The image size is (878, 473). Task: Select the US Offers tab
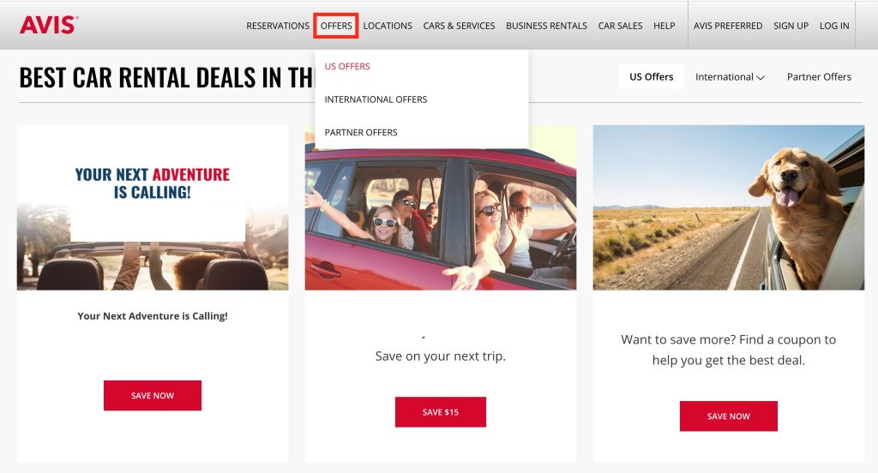(x=652, y=76)
